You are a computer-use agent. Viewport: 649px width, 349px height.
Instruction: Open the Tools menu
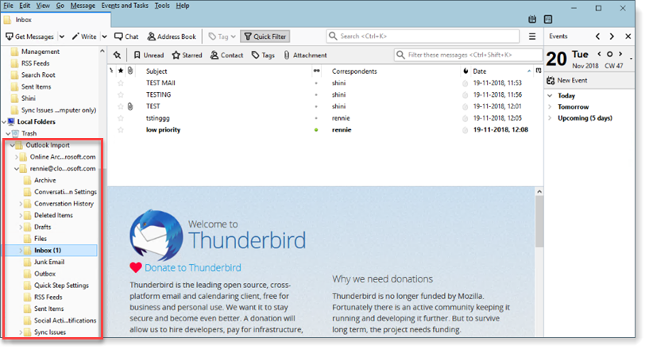(162, 6)
